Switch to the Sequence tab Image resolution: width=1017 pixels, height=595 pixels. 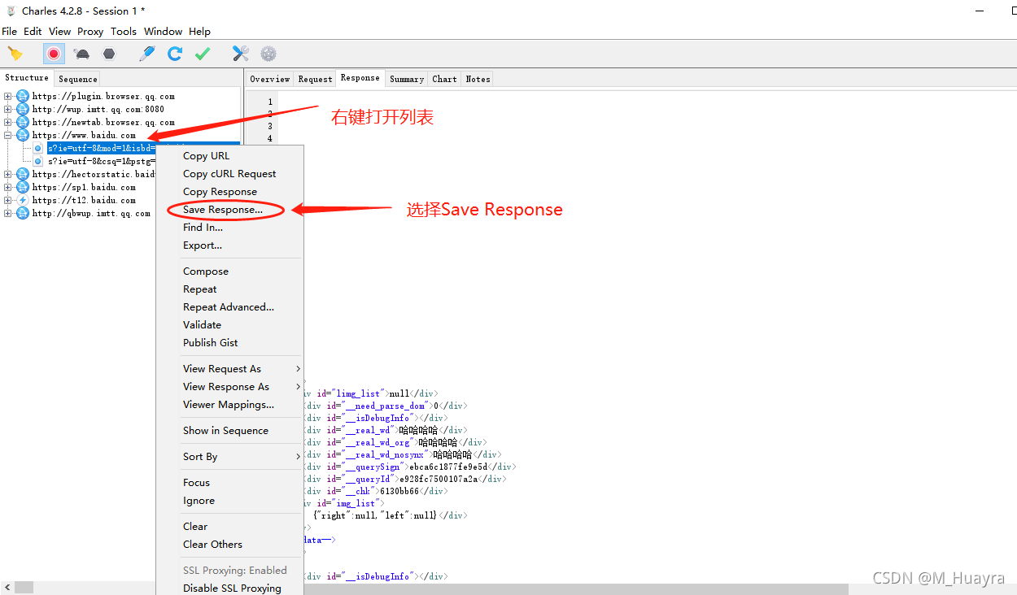[x=78, y=79]
